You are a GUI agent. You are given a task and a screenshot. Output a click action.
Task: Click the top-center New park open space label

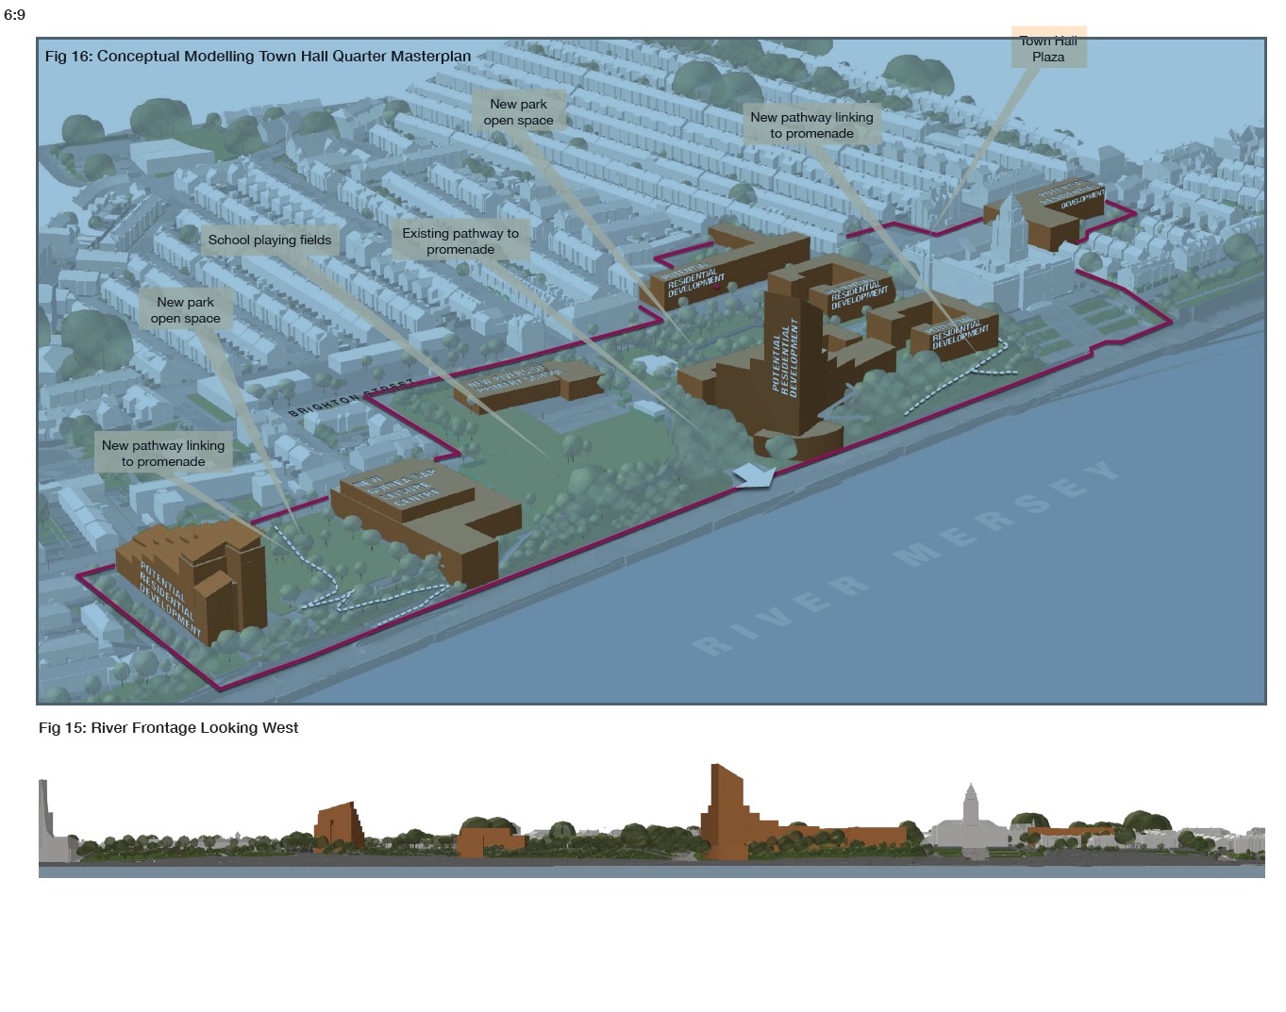click(518, 112)
